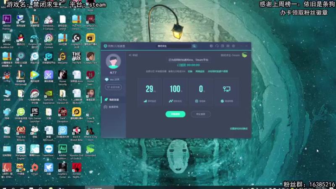The width and height of the screenshot is (336, 189).
Task: Click the first title bar icon left of headset
Action: coord(211,46)
